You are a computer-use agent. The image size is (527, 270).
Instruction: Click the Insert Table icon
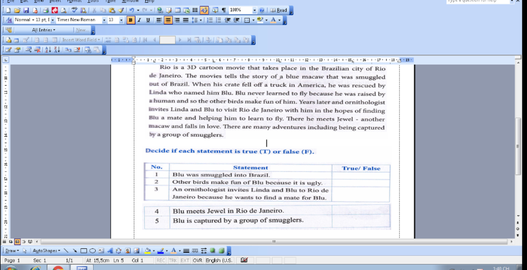[x=178, y=10]
